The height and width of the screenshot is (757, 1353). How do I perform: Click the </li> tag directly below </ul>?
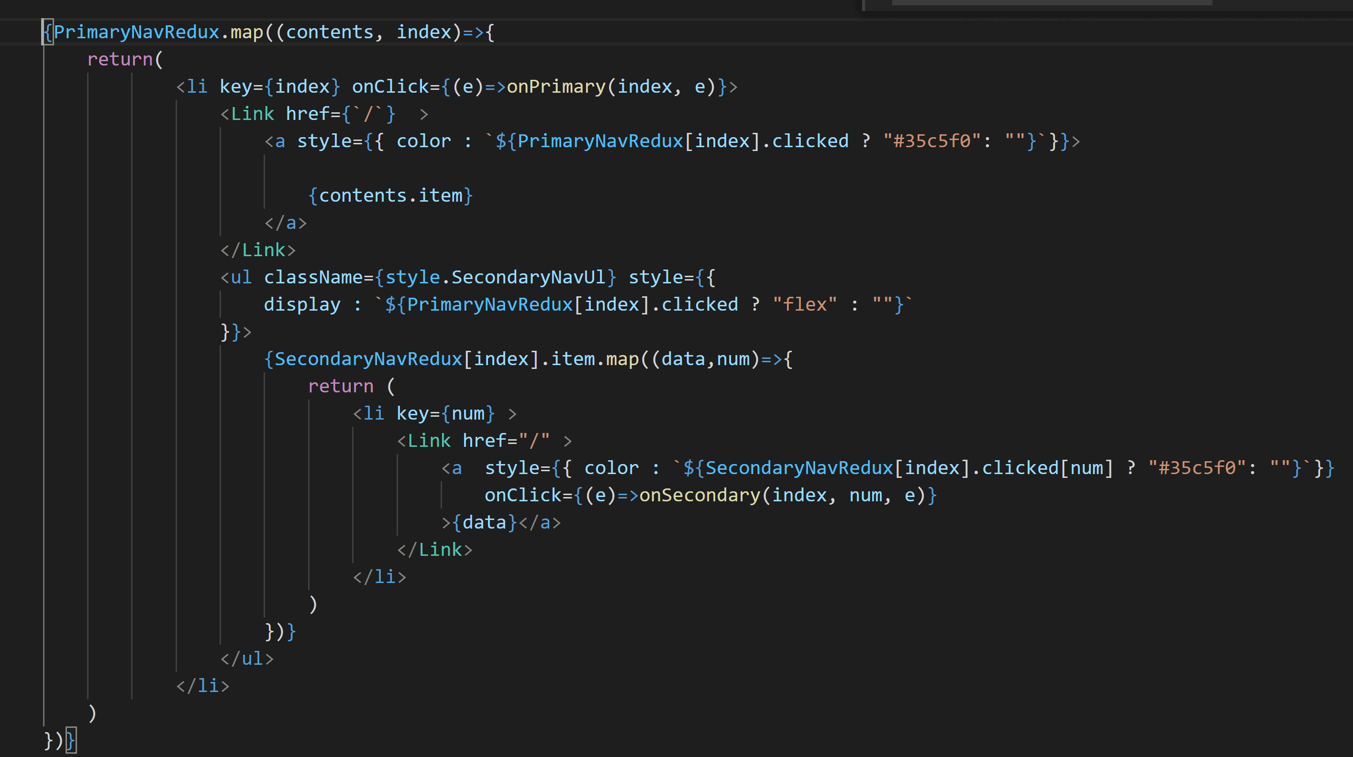click(x=203, y=686)
